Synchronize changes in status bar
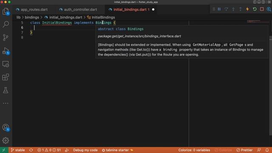This screenshot has width=272, height=153. (x=31, y=150)
